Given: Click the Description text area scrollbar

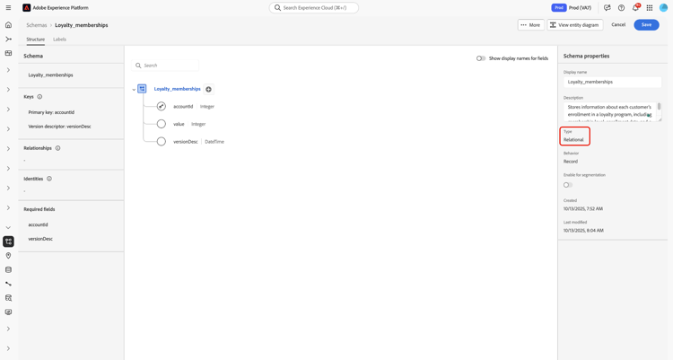Looking at the screenshot, I should click(x=659, y=107).
